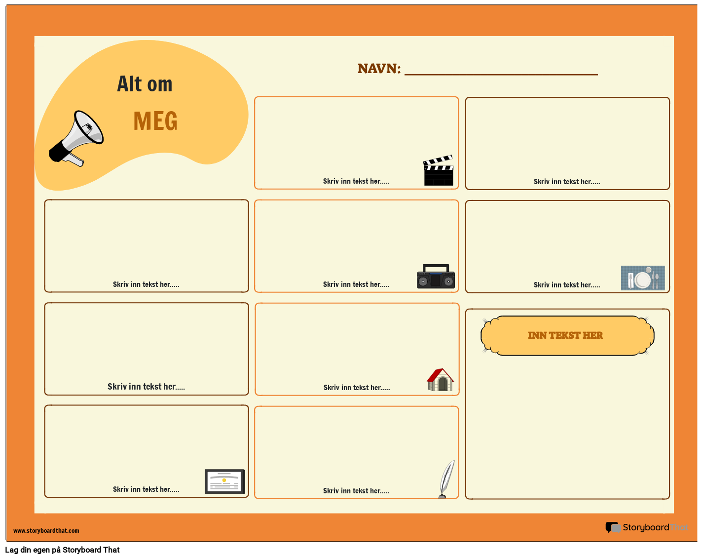Screen dimensions: 703x559
Task: Click the placeholder next to the quill pen
Action: (x=356, y=490)
